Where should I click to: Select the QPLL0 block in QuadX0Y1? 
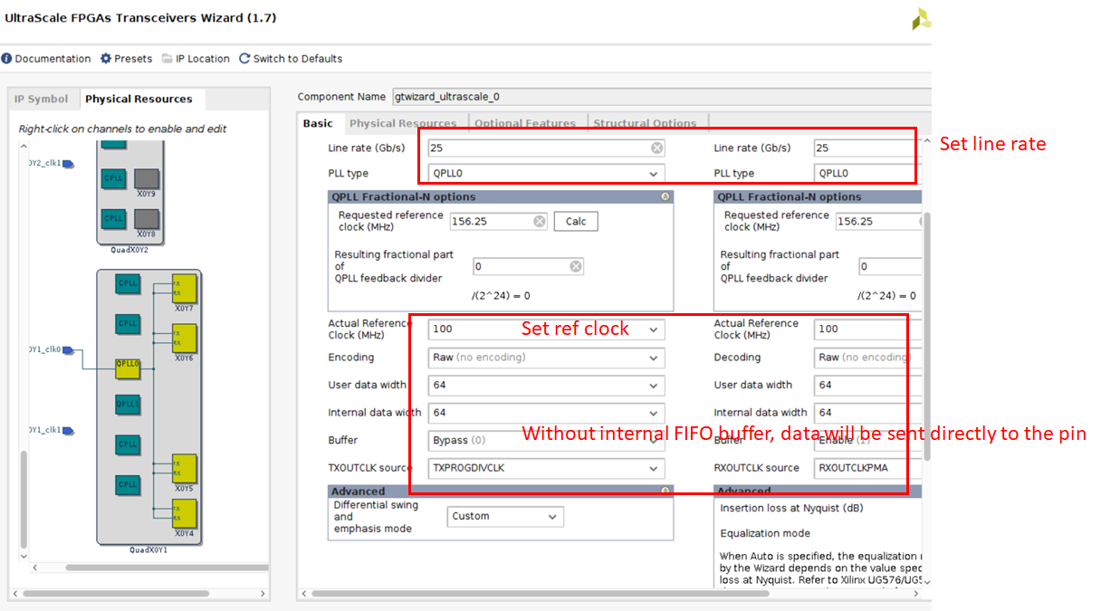coord(128,368)
